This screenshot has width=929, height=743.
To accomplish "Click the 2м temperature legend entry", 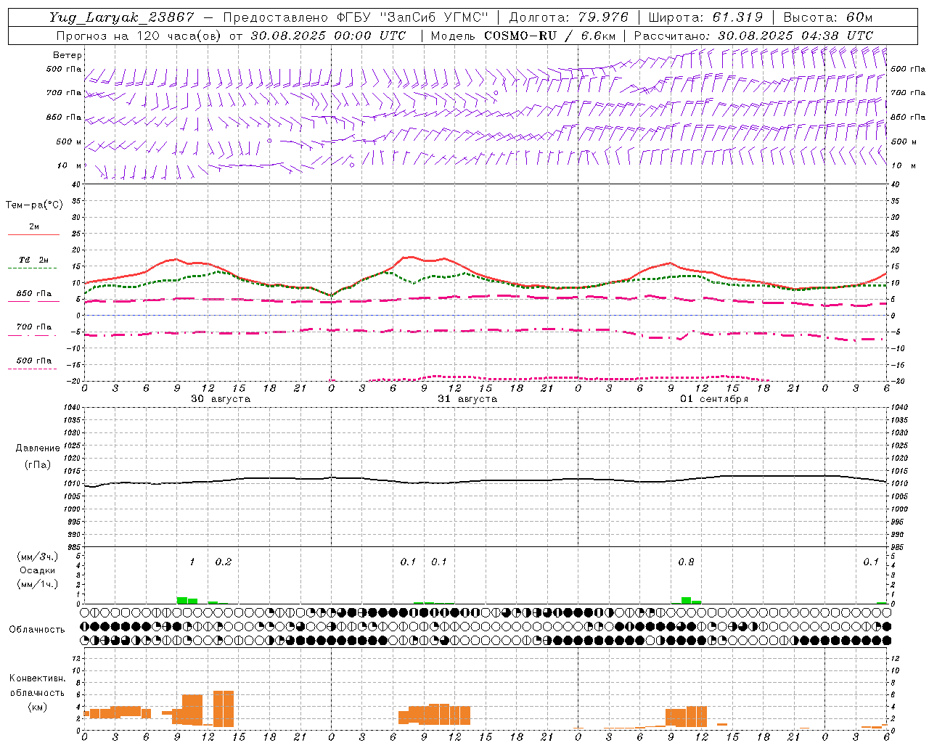I will click(x=34, y=227).
